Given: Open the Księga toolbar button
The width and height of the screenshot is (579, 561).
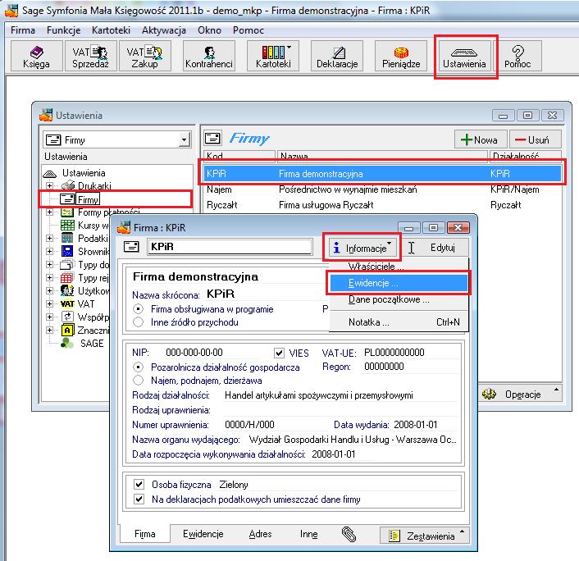Looking at the screenshot, I should (36, 56).
